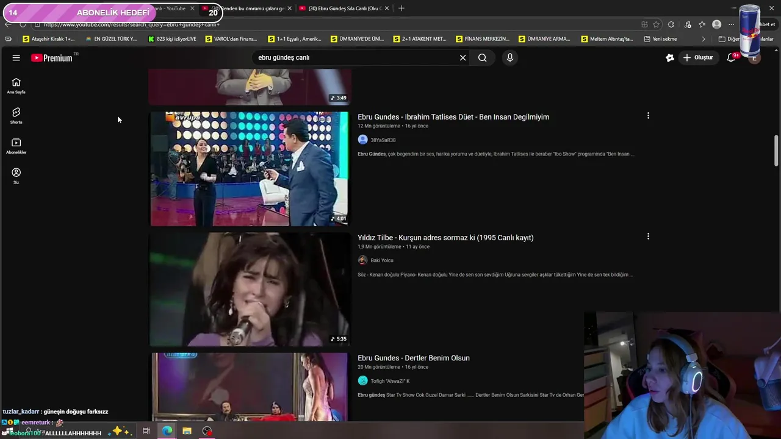The image size is (781, 439).
Task: Open the ÜMRANİYE ARMA... bookmark
Action: 544,39
